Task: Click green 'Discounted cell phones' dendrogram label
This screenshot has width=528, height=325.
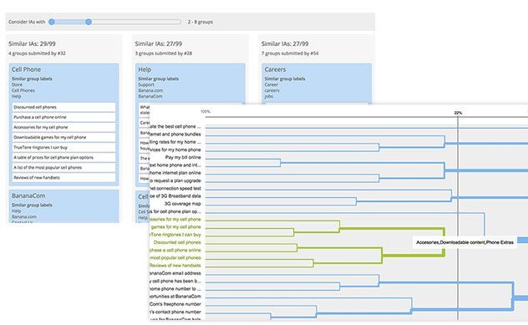Action: 177,242
